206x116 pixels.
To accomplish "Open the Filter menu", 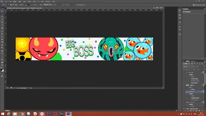I will pyautogui.click(x=34, y=1).
